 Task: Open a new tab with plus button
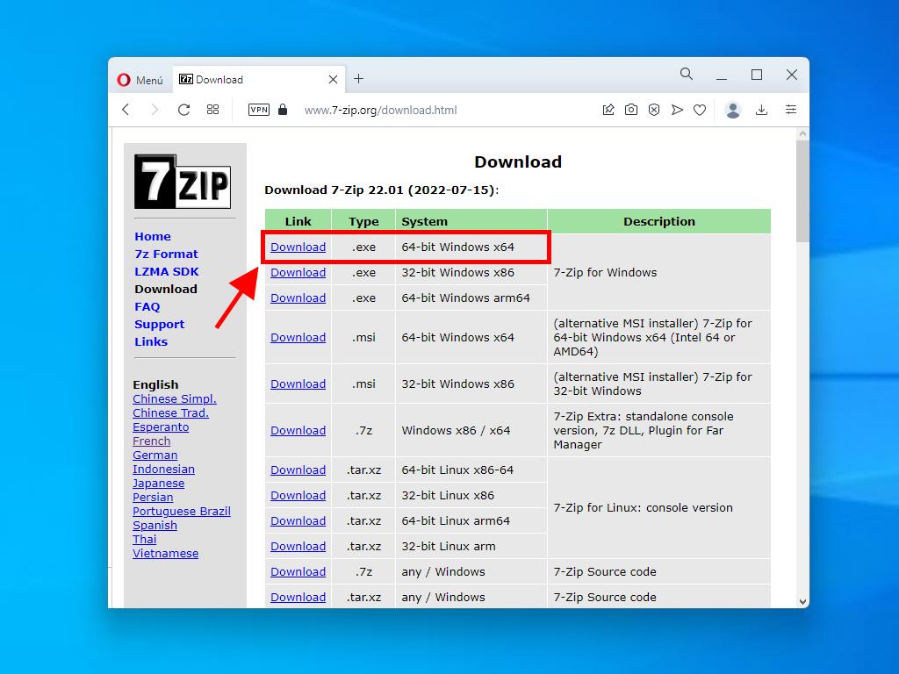358,79
